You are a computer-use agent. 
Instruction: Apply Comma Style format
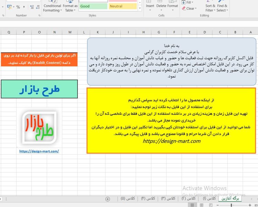[24, 7]
